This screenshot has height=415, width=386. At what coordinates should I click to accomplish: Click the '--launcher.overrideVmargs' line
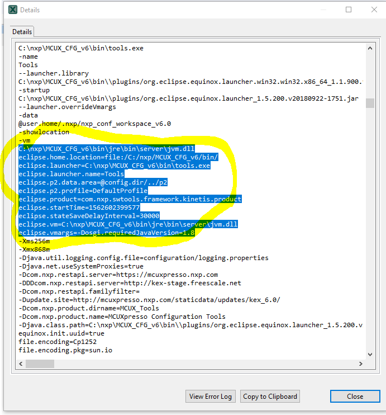coord(67,107)
